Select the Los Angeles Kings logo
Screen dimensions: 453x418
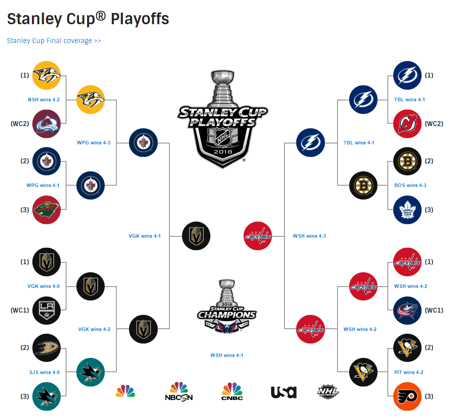46,310
